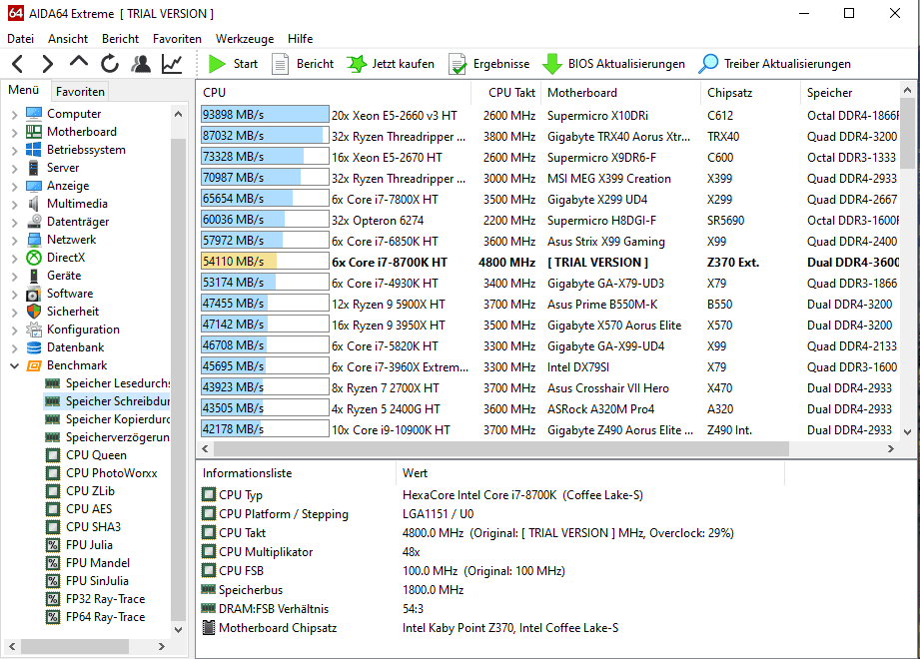Open the Ansicht menu
920x659 pixels.
click(68, 39)
